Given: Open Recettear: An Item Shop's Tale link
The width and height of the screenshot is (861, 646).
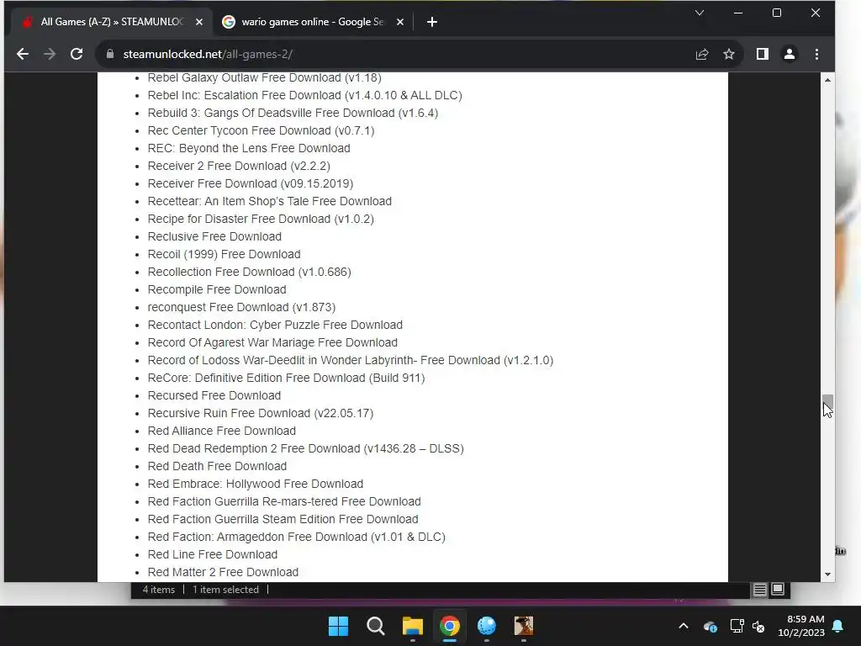Looking at the screenshot, I should click(270, 201).
